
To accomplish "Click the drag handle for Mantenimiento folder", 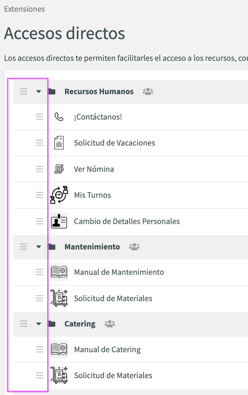I will tap(24, 247).
